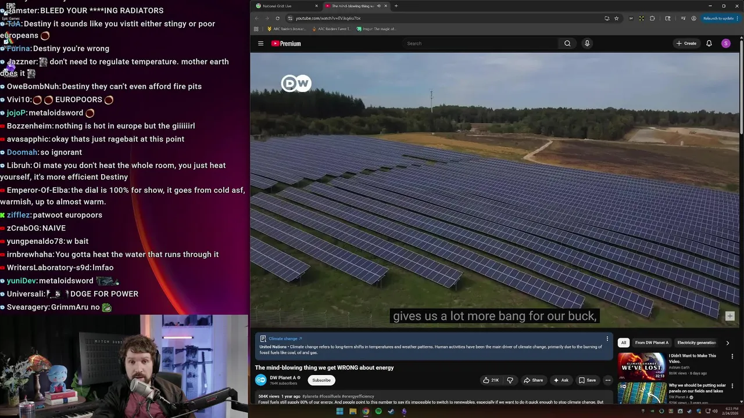Open a new Chrome tab
Viewport: 744px width, 418px height.
(396, 6)
